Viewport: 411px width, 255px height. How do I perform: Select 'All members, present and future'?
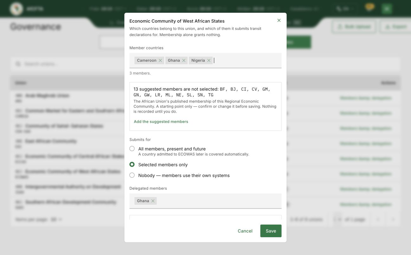132,149
